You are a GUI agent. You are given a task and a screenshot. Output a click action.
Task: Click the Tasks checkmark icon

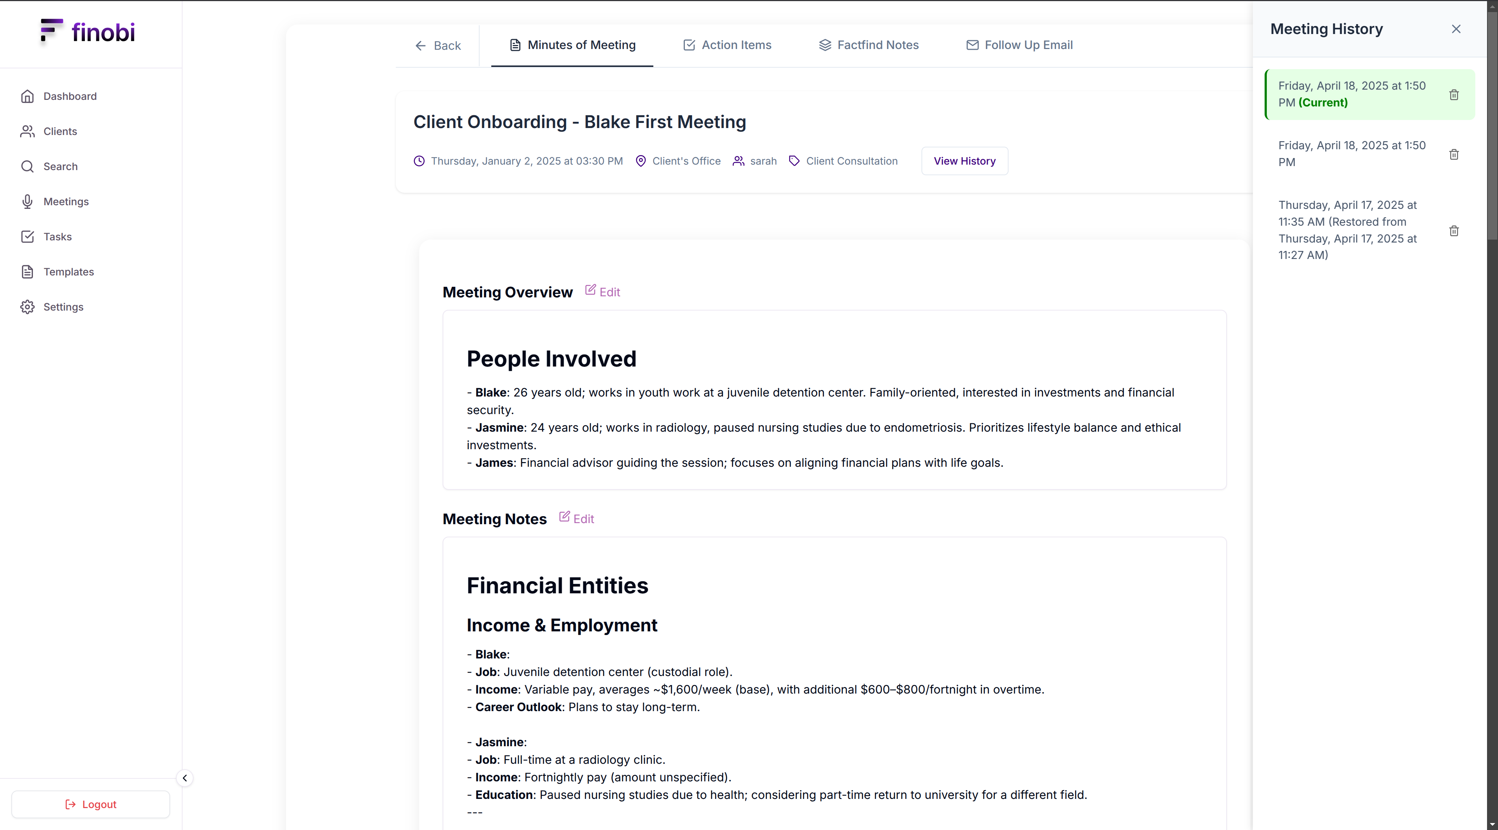[27, 237]
